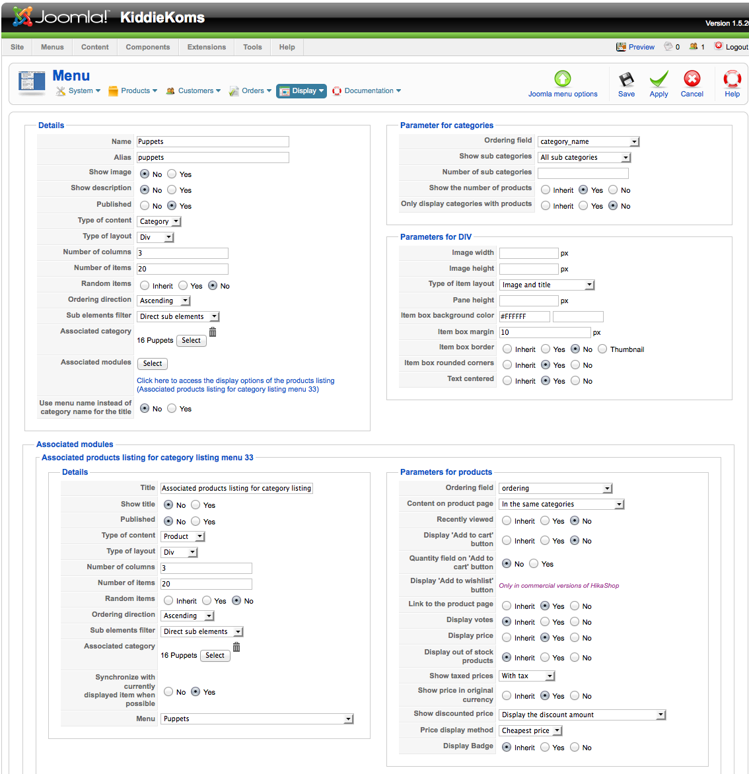Open Show discounted price dropdown

[582, 715]
